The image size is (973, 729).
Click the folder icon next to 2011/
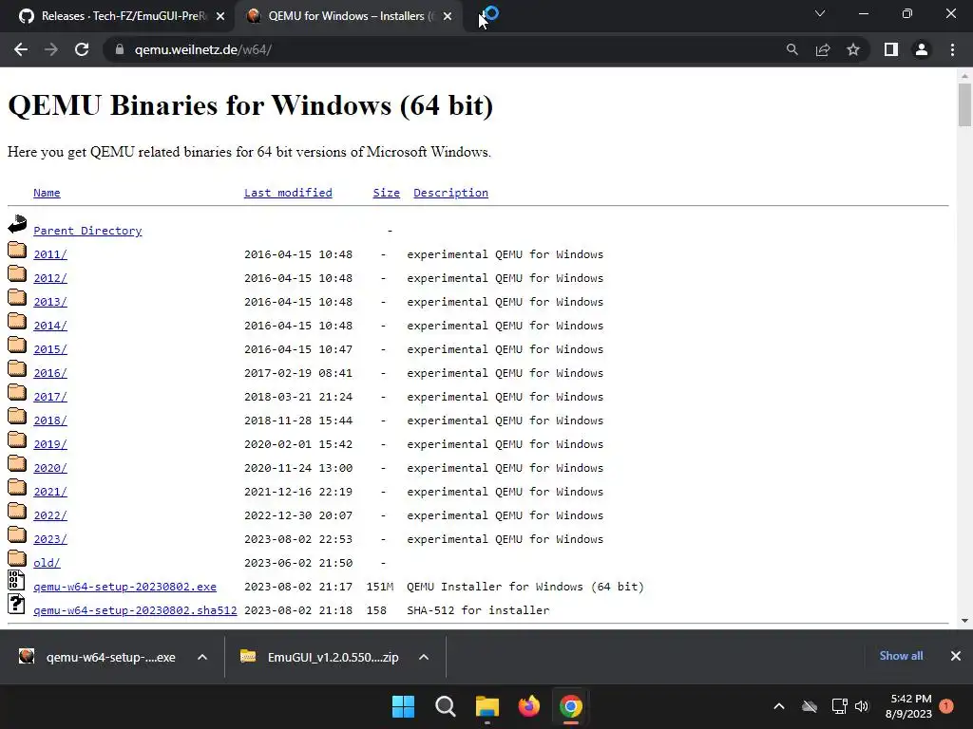[17, 250]
